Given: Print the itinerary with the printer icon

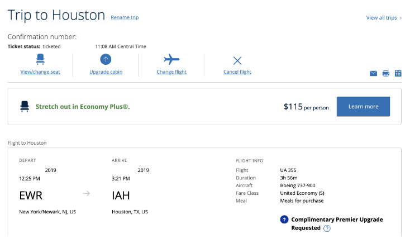Looking at the screenshot, I should click(x=386, y=73).
